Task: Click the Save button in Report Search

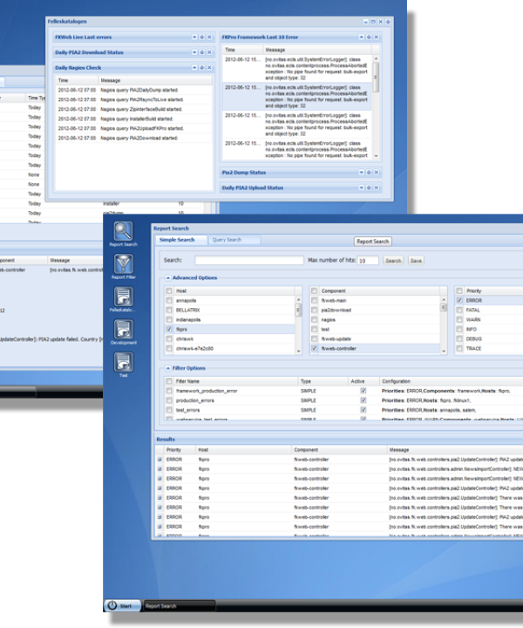Action: [x=416, y=260]
